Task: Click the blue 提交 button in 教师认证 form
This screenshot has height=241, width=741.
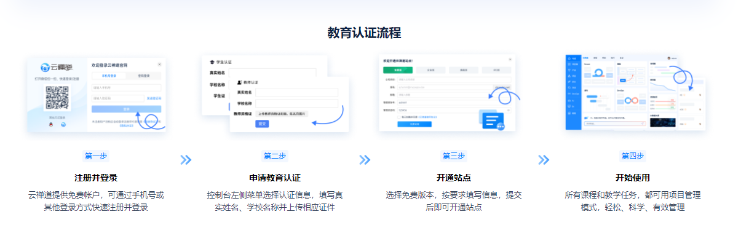Action: [x=262, y=124]
